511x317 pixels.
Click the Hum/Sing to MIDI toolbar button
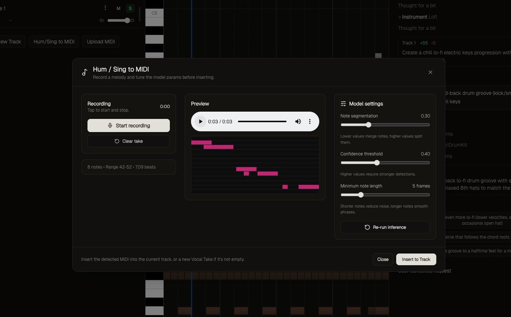[x=54, y=42]
